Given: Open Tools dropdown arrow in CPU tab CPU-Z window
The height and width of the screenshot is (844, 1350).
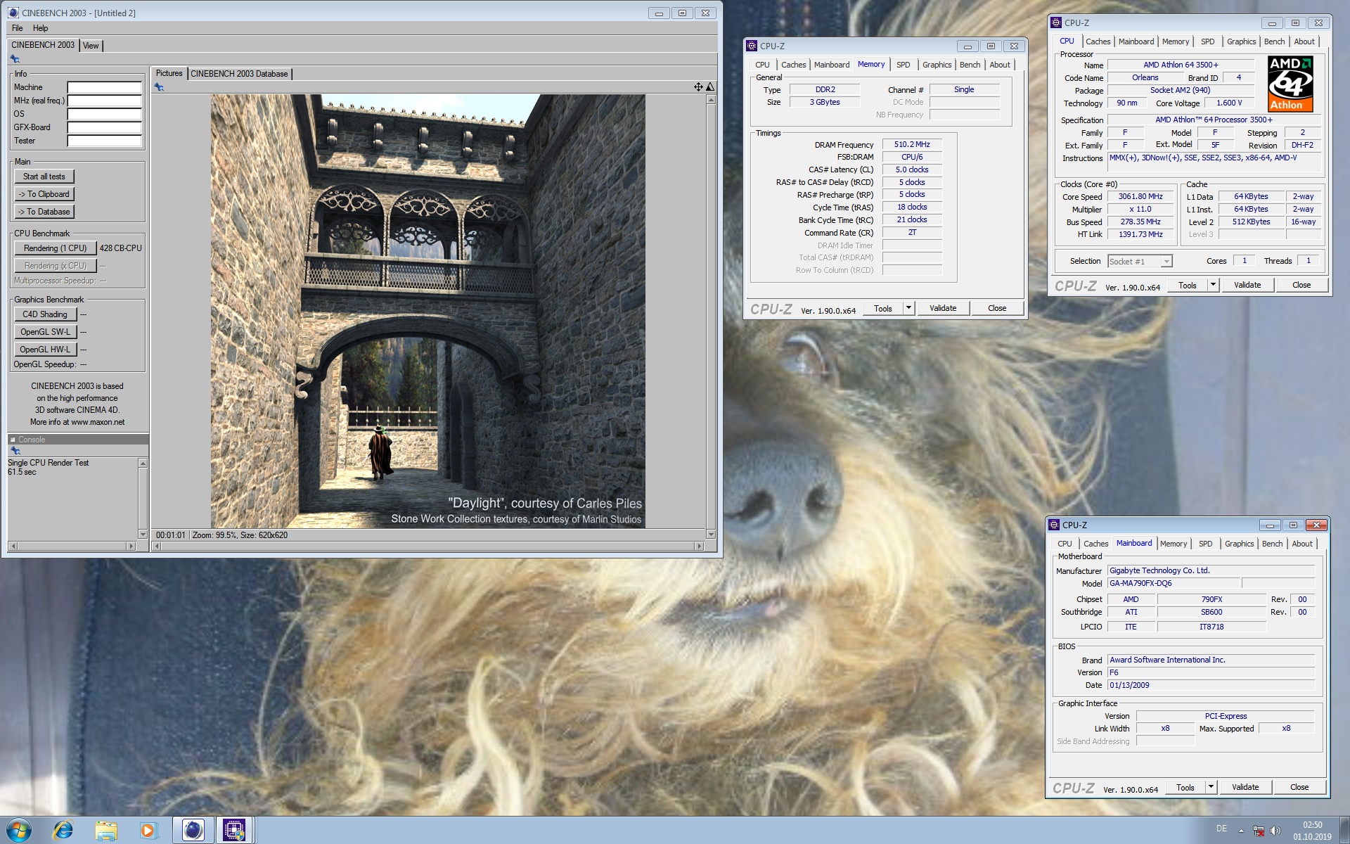Looking at the screenshot, I should [x=1213, y=285].
